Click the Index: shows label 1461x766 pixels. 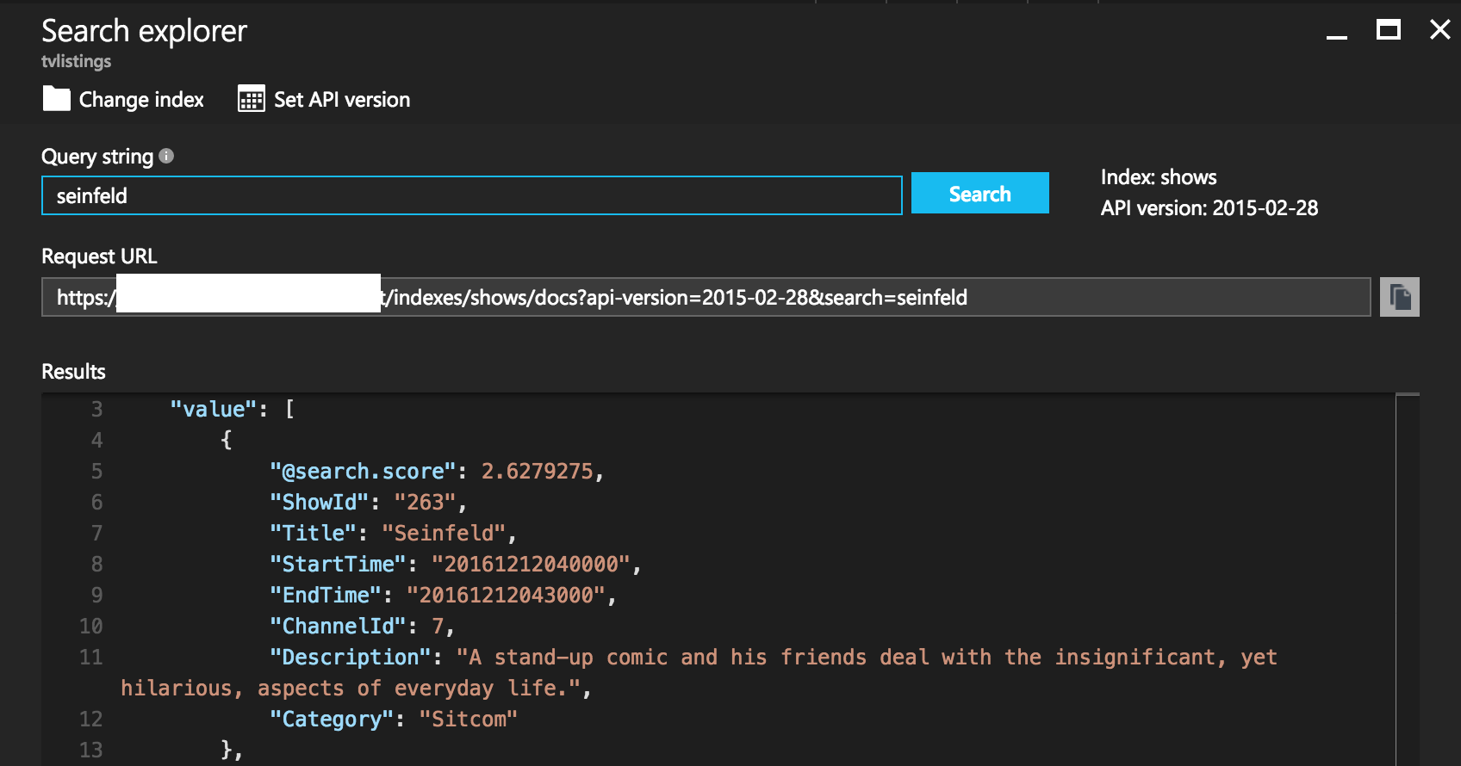1159,177
